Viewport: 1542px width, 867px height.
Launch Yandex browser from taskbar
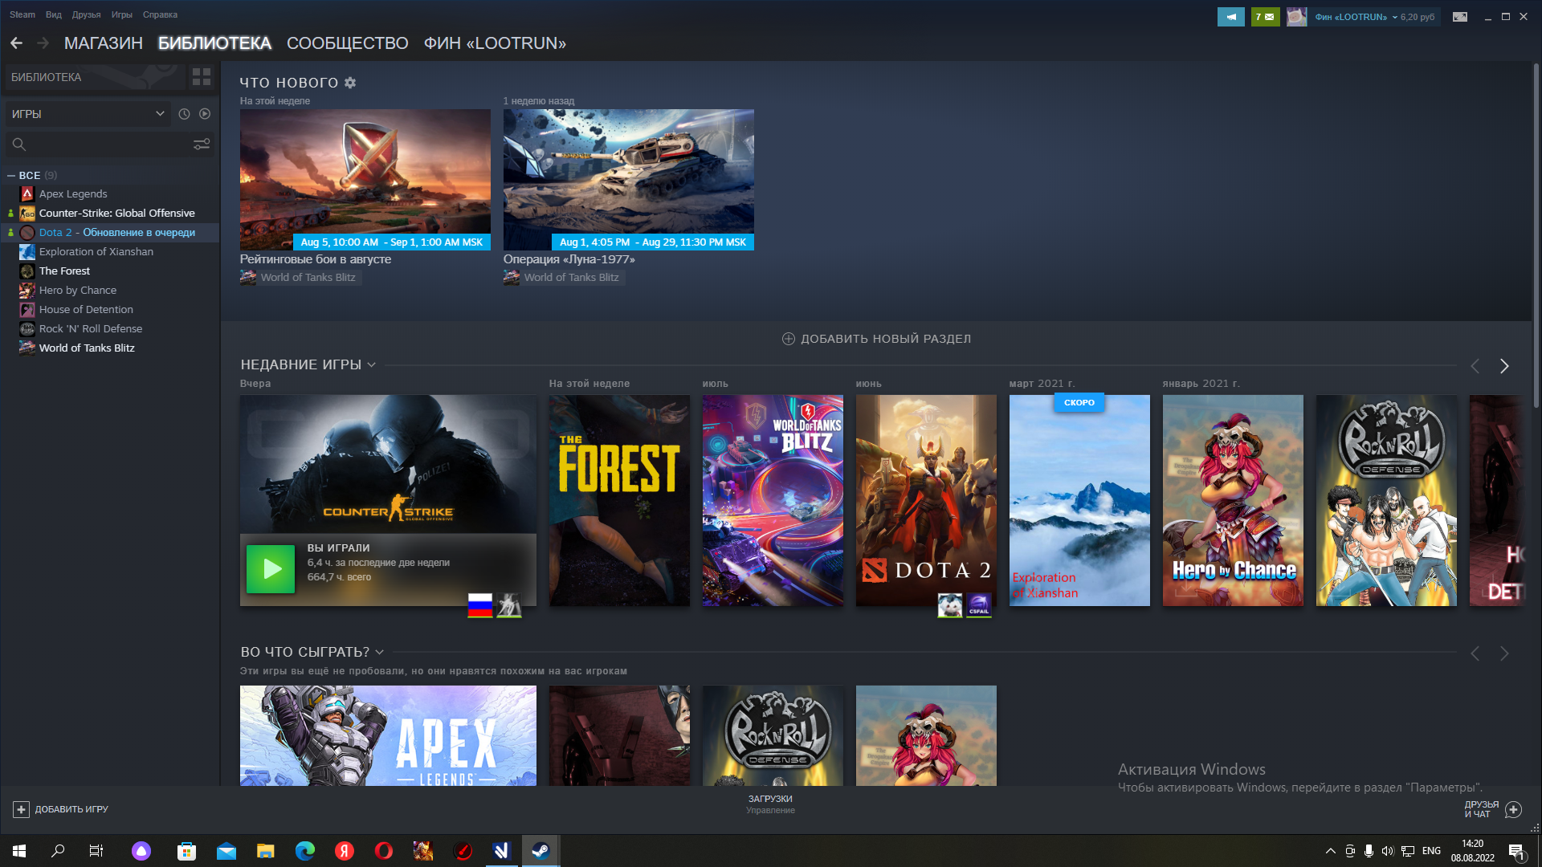tap(345, 851)
